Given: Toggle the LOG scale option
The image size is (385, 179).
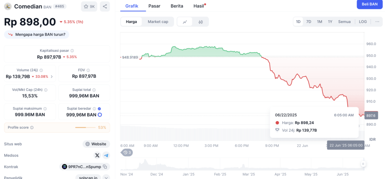Looking at the screenshot, I should [363, 21].
